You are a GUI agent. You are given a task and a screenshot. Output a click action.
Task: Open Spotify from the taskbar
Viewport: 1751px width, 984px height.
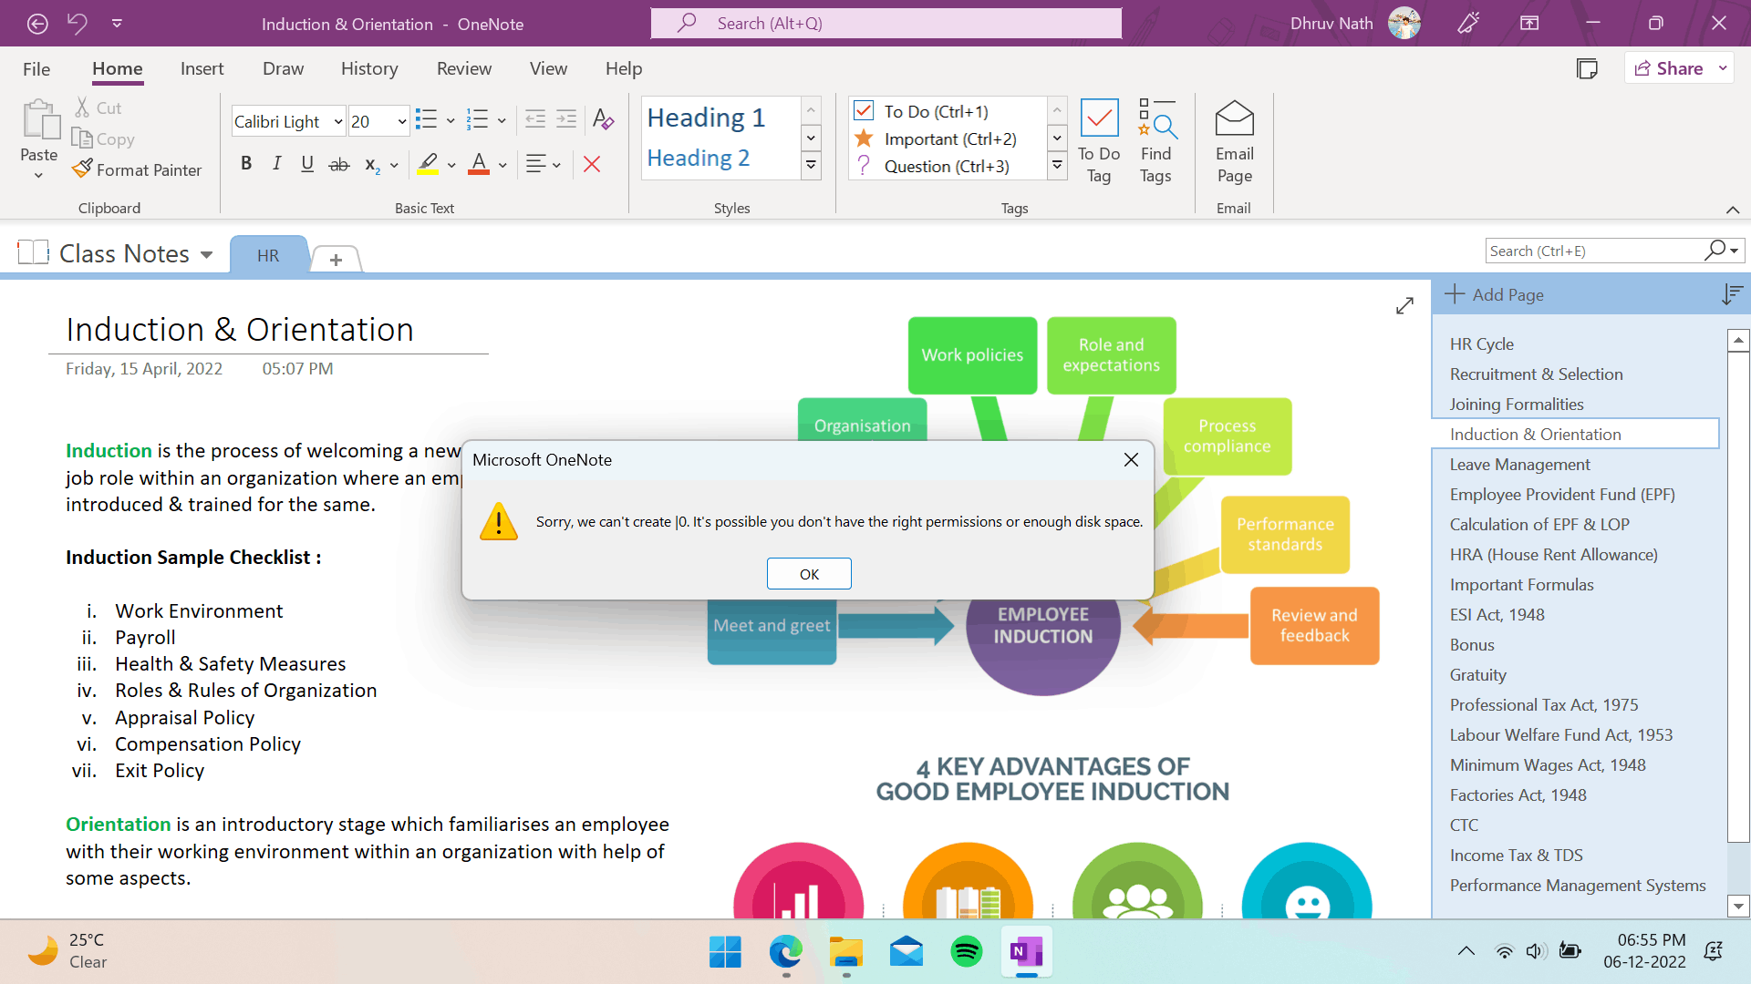point(967,952)
